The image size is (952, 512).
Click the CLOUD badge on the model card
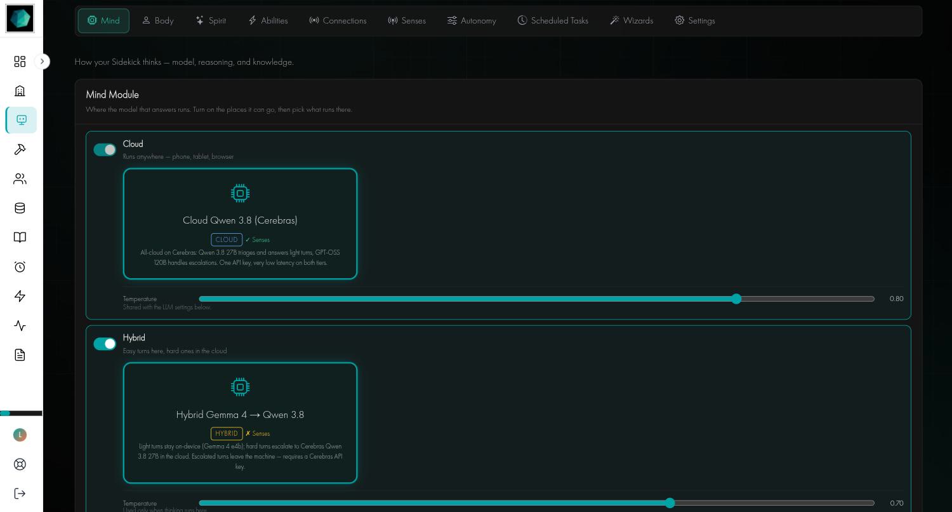click(227, 239)
